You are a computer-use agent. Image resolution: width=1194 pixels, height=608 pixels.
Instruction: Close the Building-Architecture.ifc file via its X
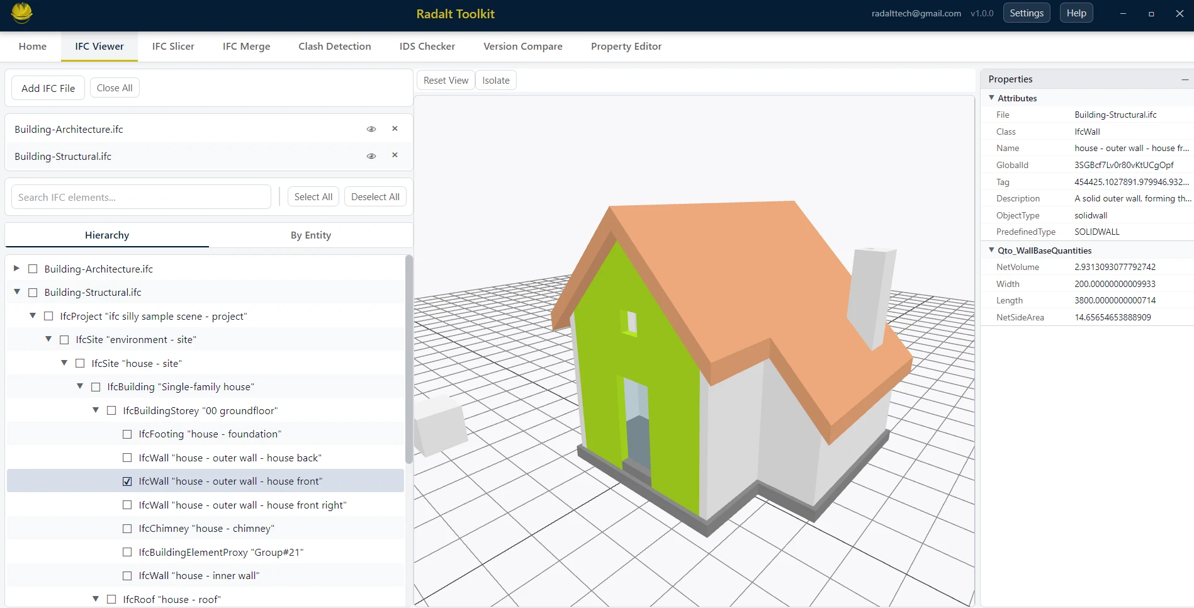(x=395, y=128)
